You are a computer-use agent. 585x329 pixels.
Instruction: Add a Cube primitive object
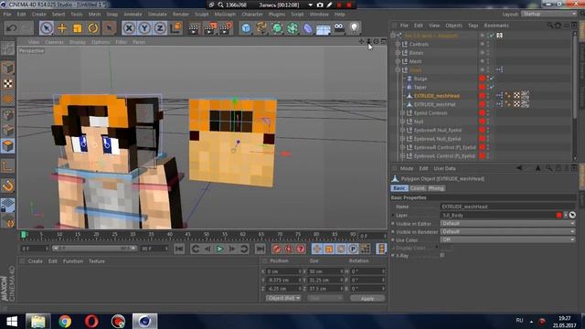246,28
